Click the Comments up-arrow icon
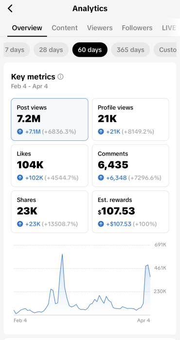This screenshot has height=340, width=180. tap(101, 178)
